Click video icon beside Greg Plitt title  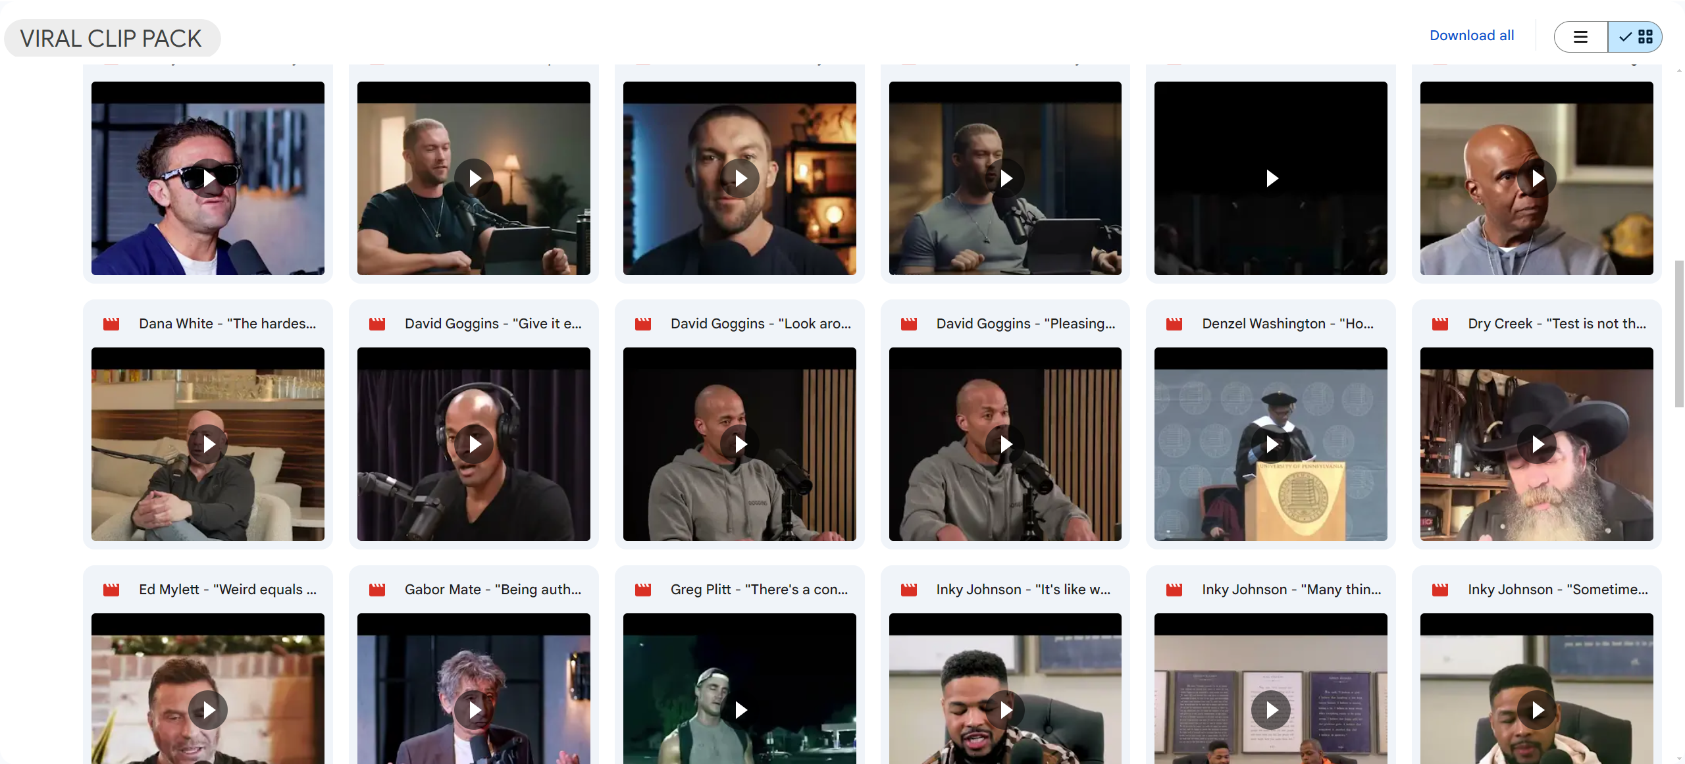[643, 590]
